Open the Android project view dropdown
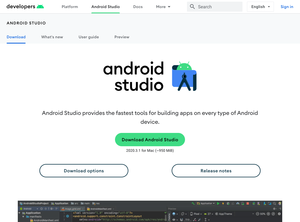This screenshot has width=300, height=222. (29, 209)
